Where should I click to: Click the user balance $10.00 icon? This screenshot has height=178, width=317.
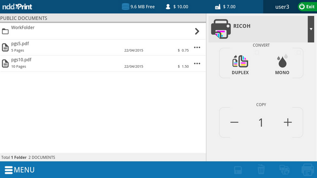point(168,7)
